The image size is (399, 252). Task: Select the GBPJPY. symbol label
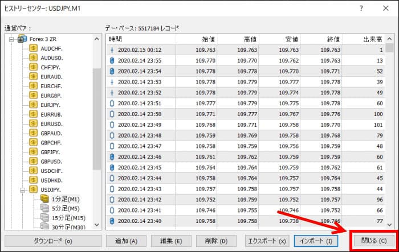(50, 152)
